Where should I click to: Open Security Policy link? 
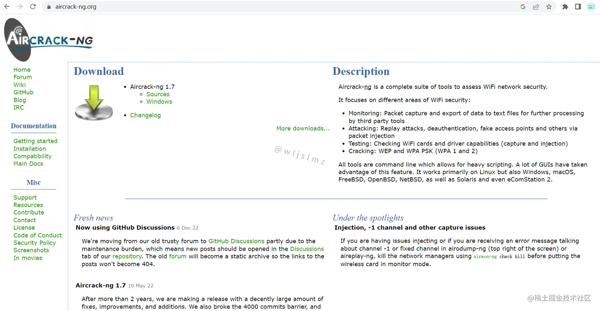35,243
